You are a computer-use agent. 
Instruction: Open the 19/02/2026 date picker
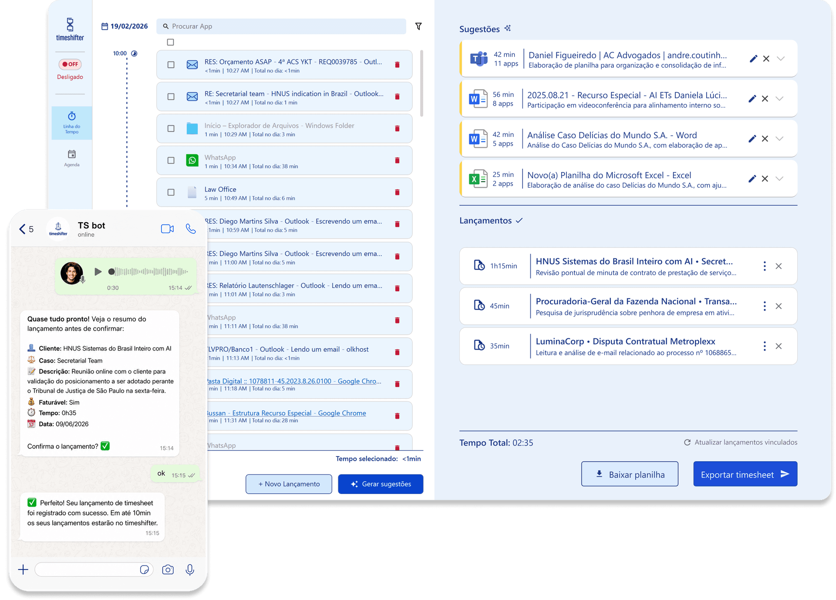[125, 26]
